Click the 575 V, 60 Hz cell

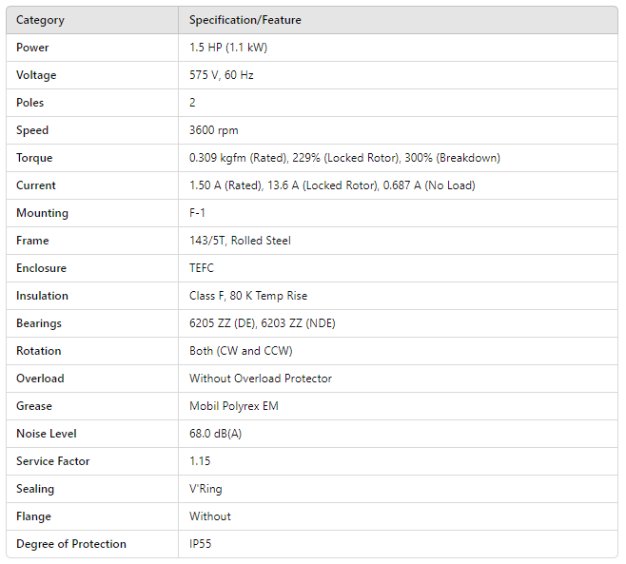click(222, 75)
